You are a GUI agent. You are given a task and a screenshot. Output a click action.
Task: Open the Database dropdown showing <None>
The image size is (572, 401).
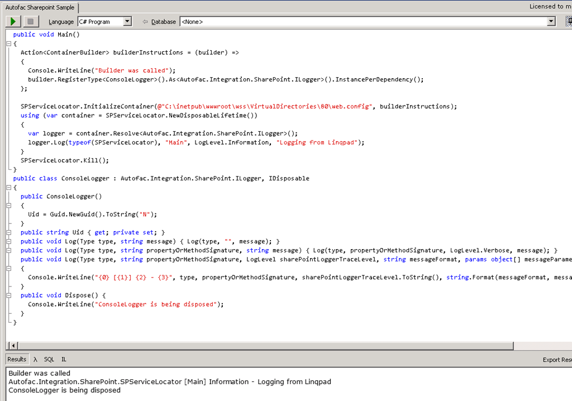(551, 22)
